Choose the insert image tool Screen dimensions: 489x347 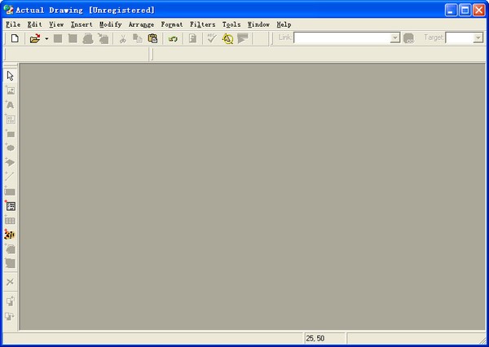(x=10, y=90)
